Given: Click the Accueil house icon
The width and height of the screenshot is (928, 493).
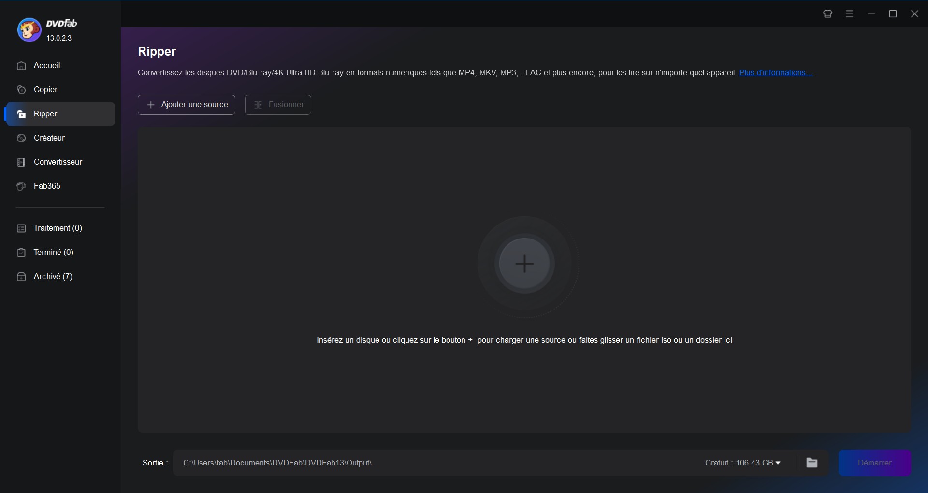Looking at the screenshot, I should tap(21, 66).
